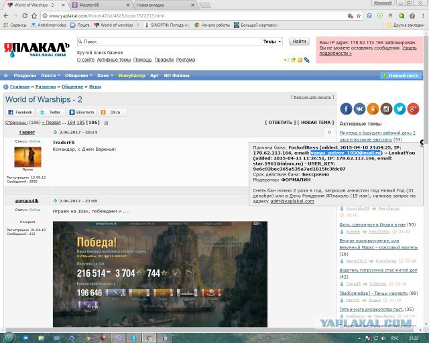Open the Правила link
Screen dimensions: 429x343
click(164, 60)
